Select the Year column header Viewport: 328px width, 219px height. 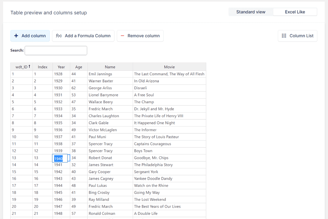61,67
